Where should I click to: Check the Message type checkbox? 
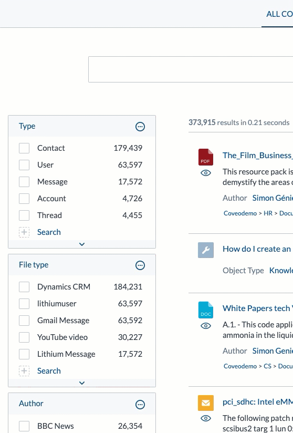[x=24, y=182]
